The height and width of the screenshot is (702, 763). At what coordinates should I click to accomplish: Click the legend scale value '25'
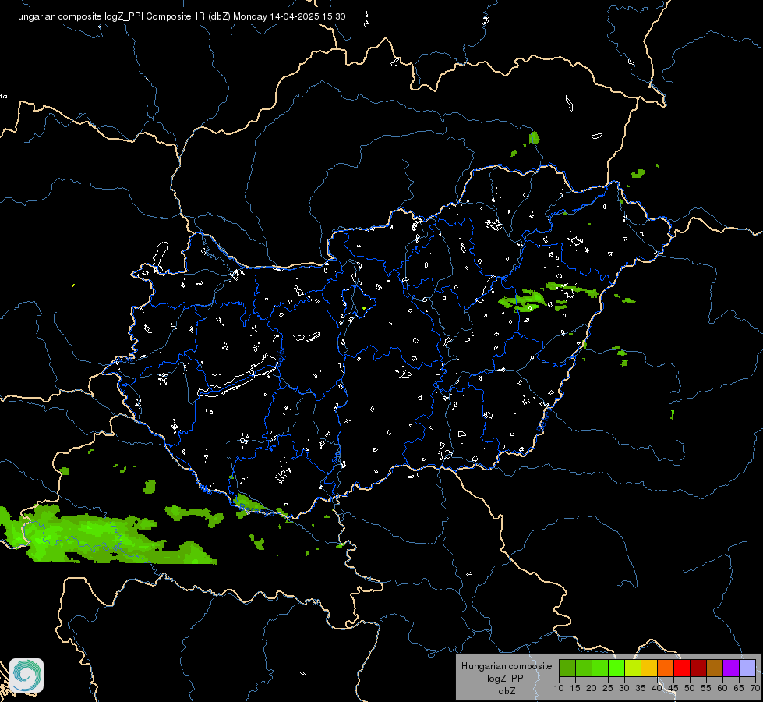tap(608, 688)
